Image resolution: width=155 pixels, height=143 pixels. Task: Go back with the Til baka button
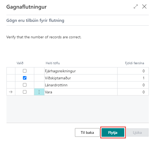pos(87,132)
